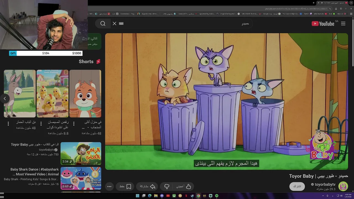The width and height of the screenshot is (354, 199).
Task: Show previous Shorts with the left arrow
Action: (x=5, y=98)
